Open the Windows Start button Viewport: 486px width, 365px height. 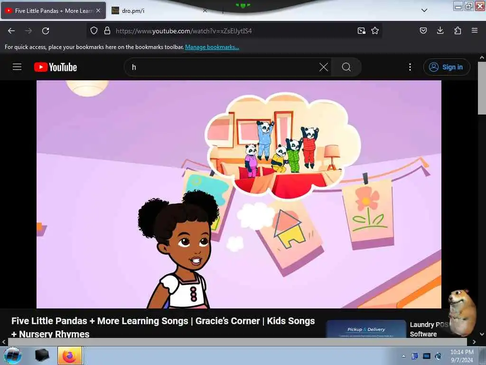click(x=12, y=355)
